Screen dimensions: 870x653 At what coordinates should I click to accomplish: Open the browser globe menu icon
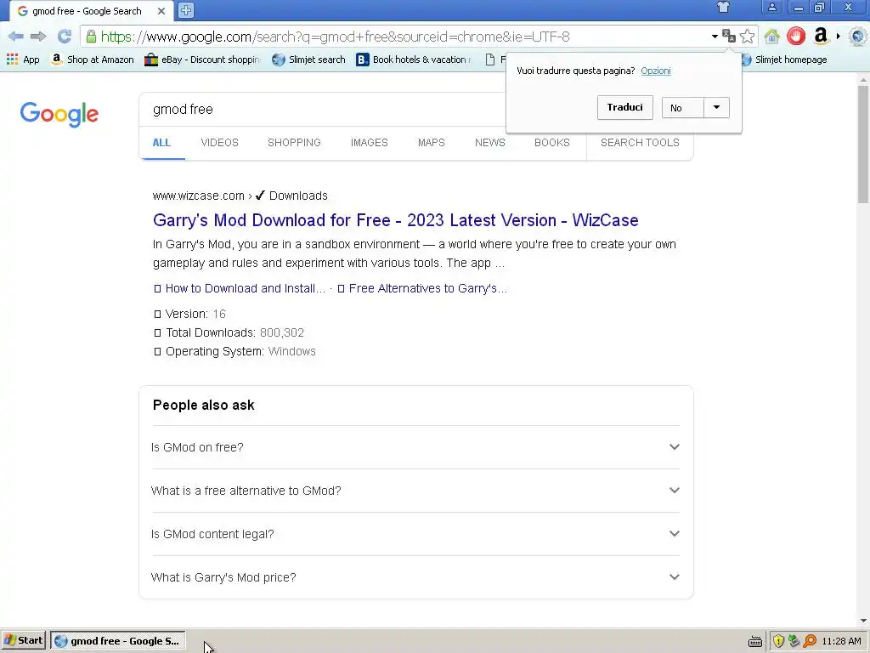[858, 37]
